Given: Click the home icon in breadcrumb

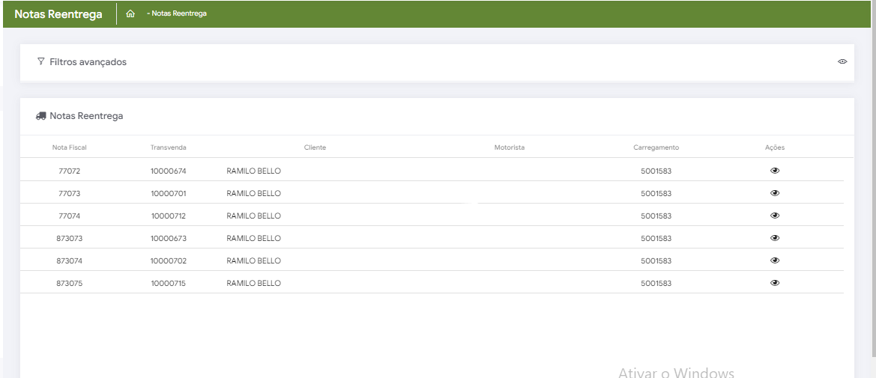Looking at the screenshot, I should [x=130, y=13].
